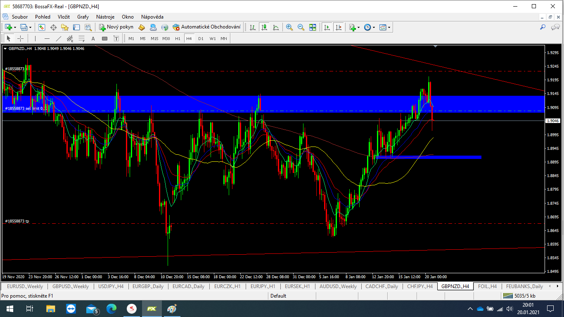Tile the chart windows
The height and width of the screenshot is (317, 564).
click(x=313, y=27)
